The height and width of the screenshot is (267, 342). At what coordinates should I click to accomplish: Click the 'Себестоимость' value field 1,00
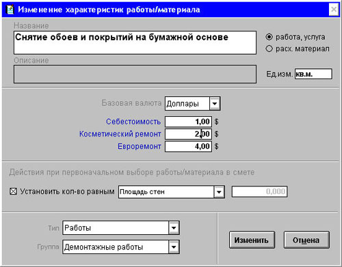point(188,122)
